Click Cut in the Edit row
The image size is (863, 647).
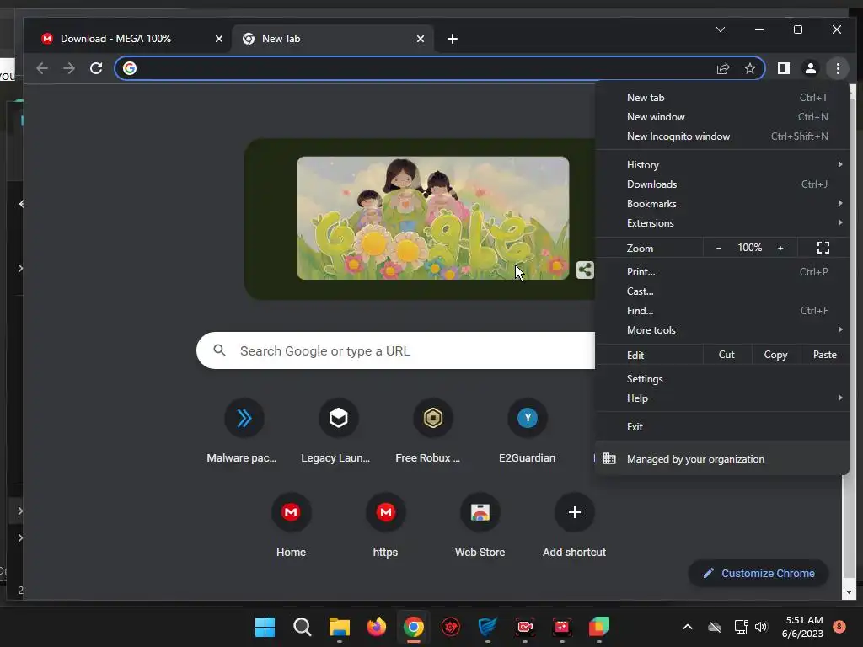click(x=726, y=355)
